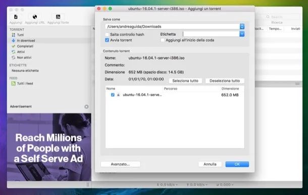The height and width of the screenshot is (195, 308).
Task: Enable Salta controllo hash checkbox
Action: (107, 34)
